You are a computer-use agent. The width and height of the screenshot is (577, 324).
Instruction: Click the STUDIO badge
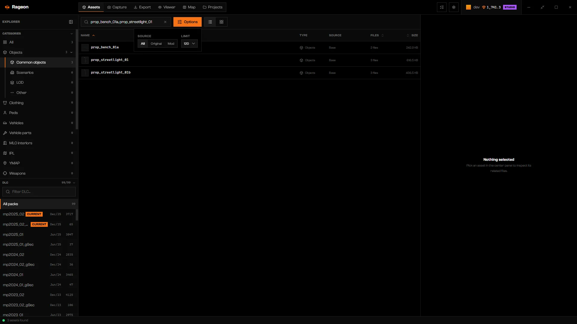click(510, 7)
